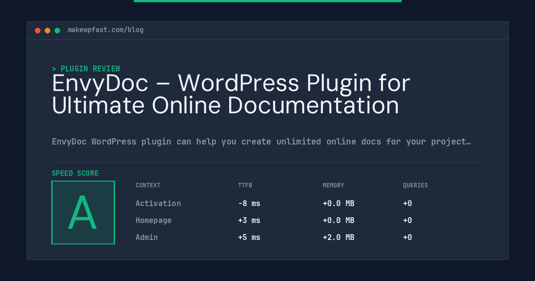The width and height of the screenshot is (535, 281).
Task: Click the green window dot
Action: click(57, 30)
